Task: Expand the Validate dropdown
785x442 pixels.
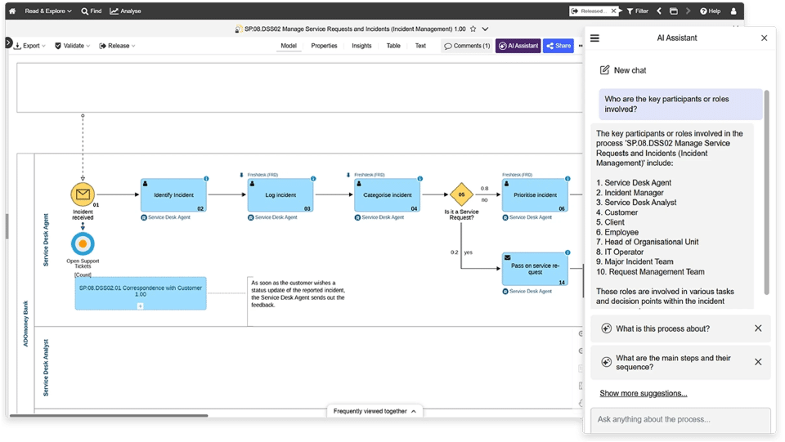Action: tap(73, 46)
